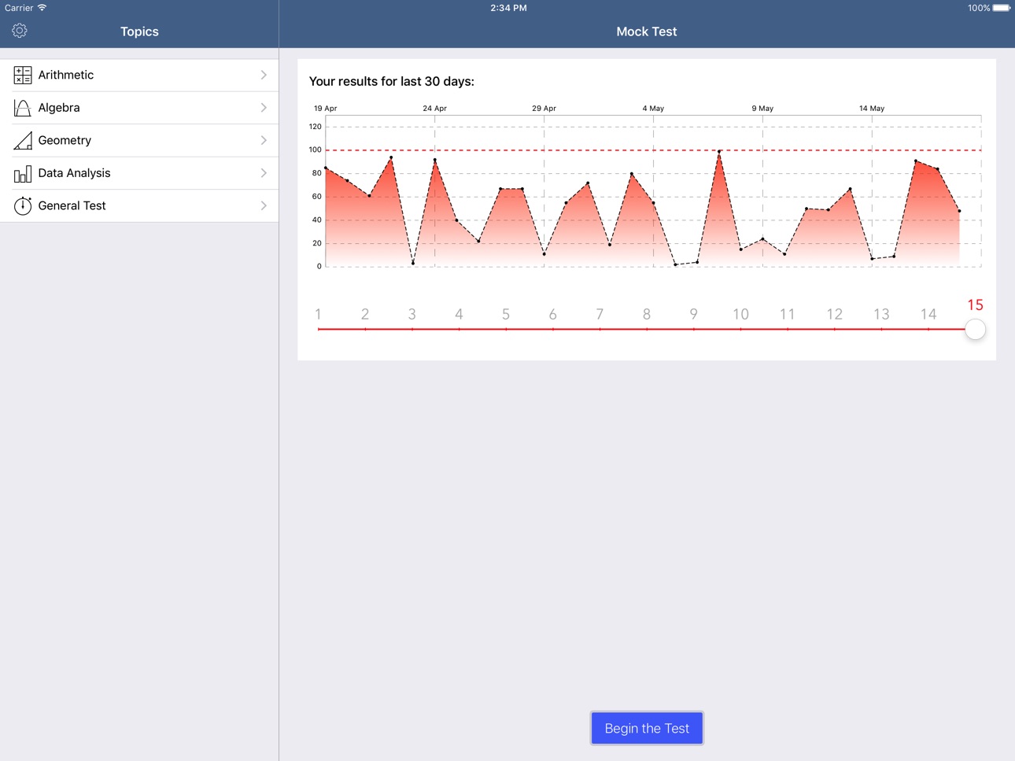1015x761 pixels.
Task: Expand the Algebra row chevron
Action: point(264,108)
